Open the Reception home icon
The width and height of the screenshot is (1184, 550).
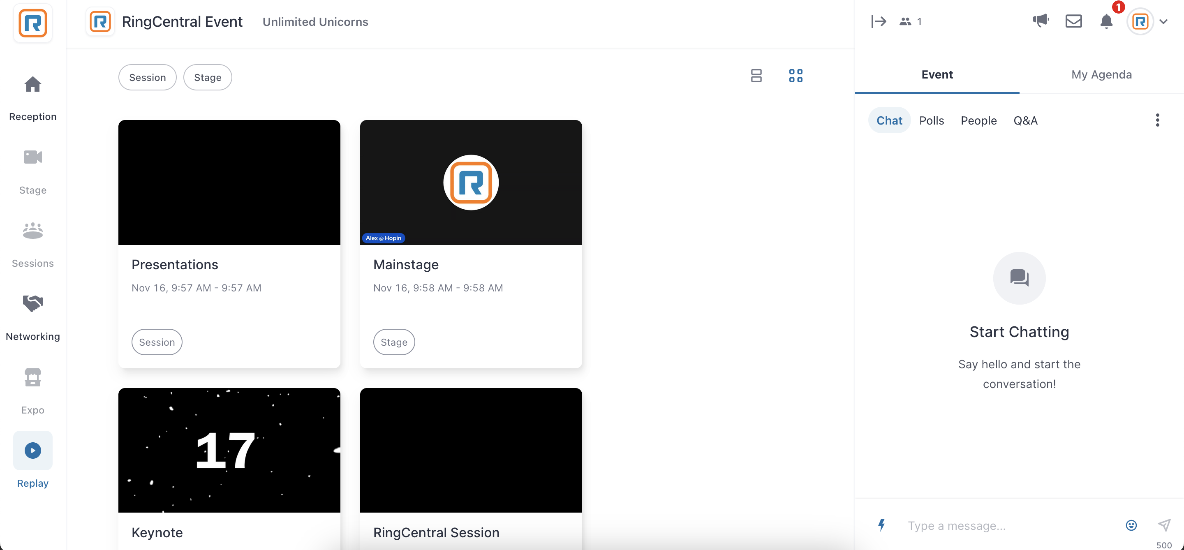32,84
